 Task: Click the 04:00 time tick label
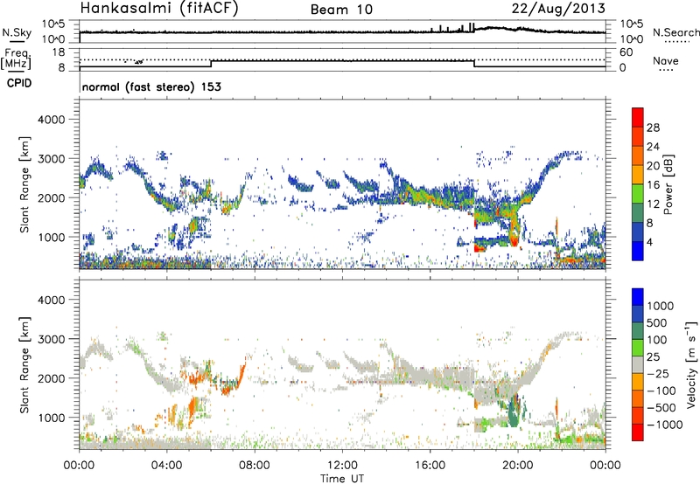tap(166, 466)
